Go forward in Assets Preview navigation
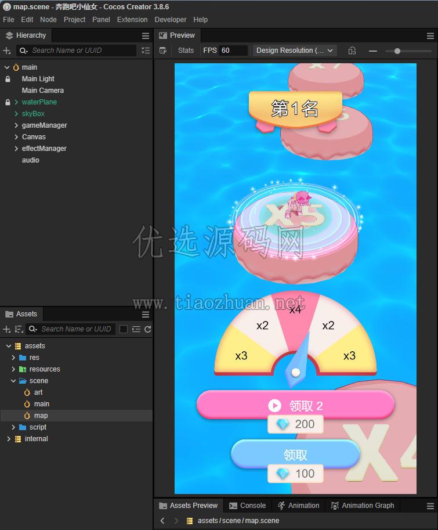 click(x=176, y=521)
